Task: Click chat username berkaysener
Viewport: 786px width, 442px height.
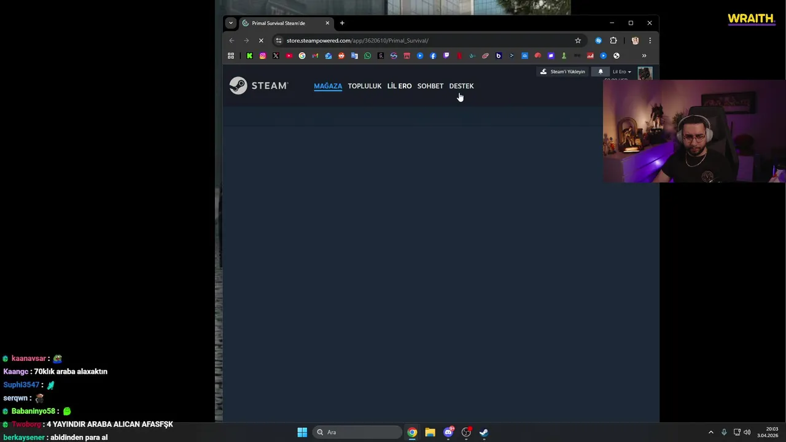Action: click(x=24, y=438)
